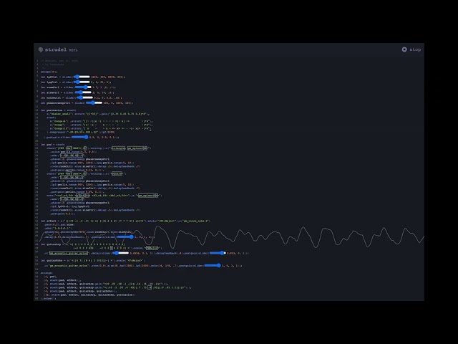Adjust the sizeCtrl slider
458x344 pixels.
83,92
